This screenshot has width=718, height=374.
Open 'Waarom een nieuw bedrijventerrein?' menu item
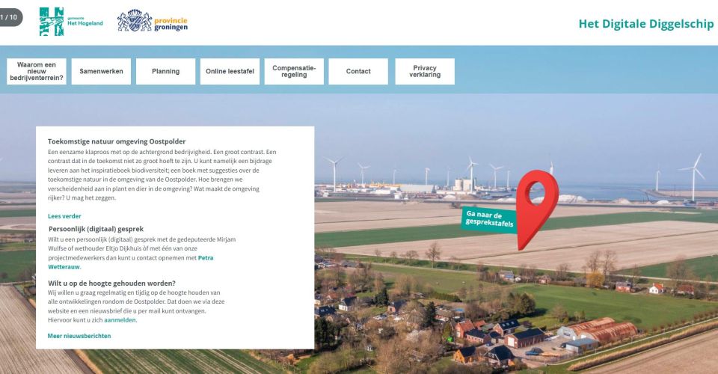click(x=37, y=72)
